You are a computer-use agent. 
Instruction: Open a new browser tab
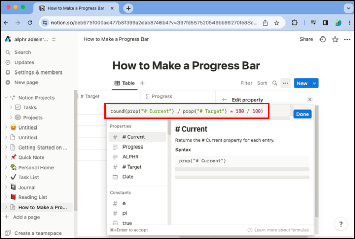pos(128,8)
